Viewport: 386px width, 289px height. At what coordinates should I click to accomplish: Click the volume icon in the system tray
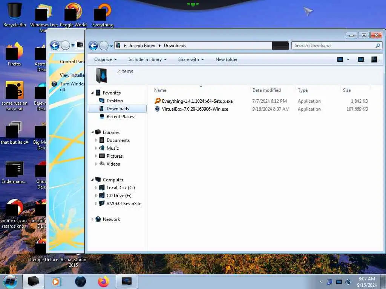point(348,282)
